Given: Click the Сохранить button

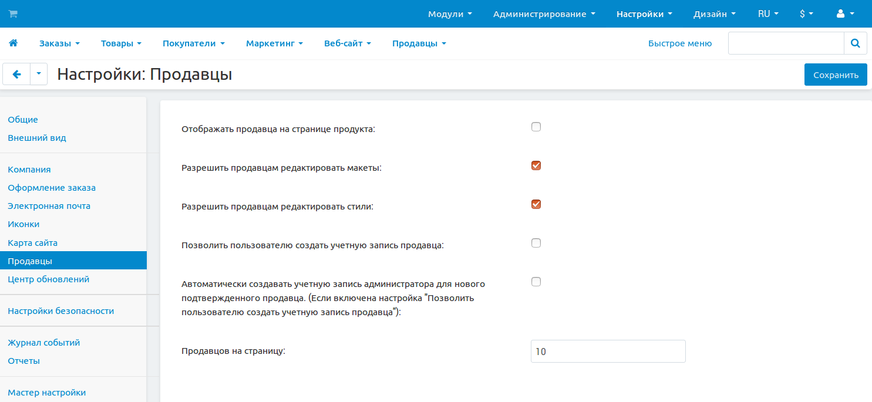Looking at the screenshot, I should tap(835, 75).
